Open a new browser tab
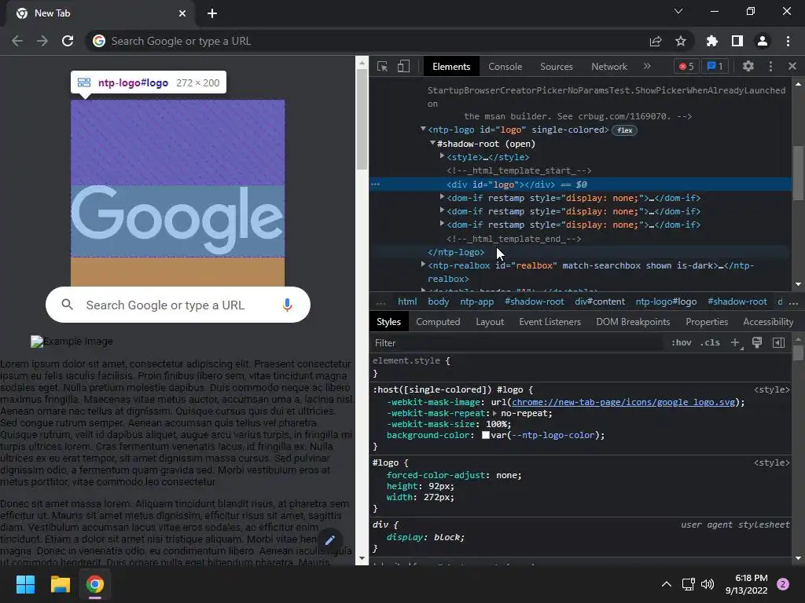 pos(212,13)
